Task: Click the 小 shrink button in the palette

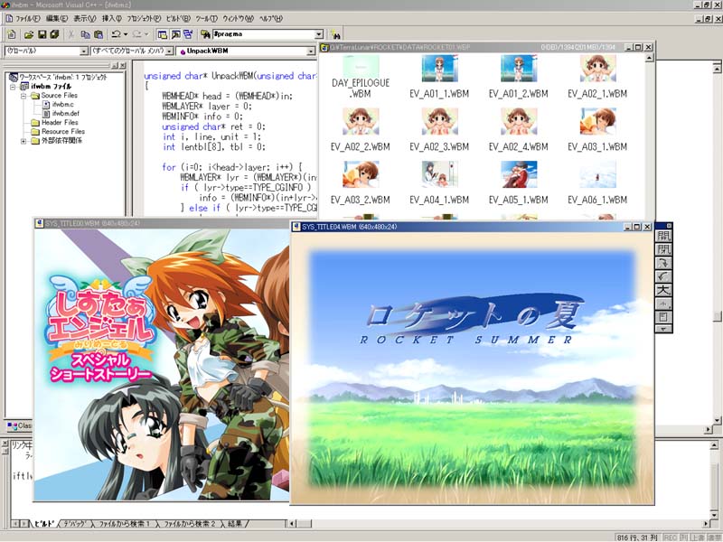Action: [x=663, y=304]
